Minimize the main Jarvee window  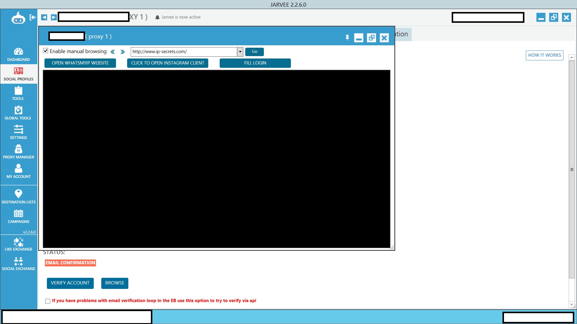point(541,17)
